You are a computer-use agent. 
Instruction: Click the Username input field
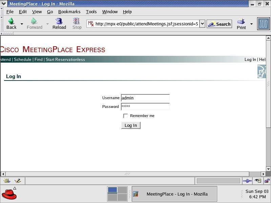point(145,98)
